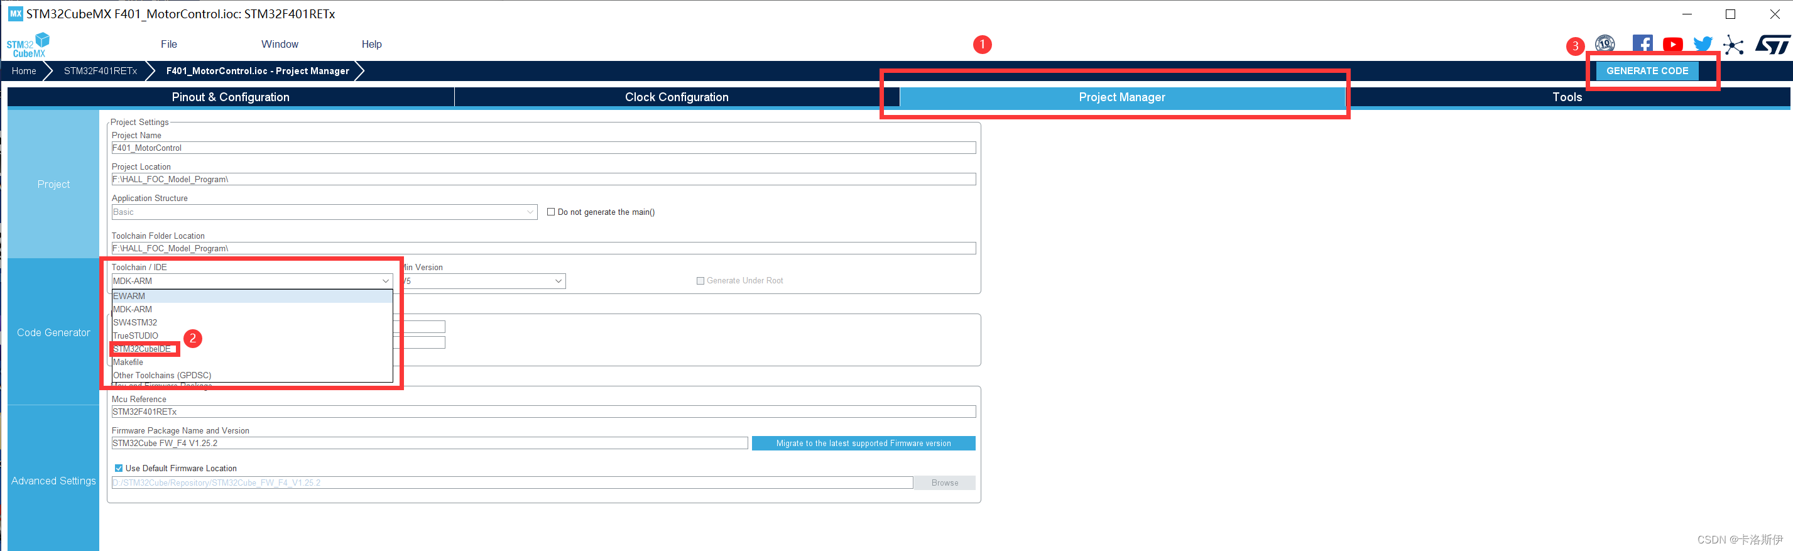The width and height of the screenshot is (1793, 551).
Task: Click the MX app icon in title bar
Action: point(15,13)
